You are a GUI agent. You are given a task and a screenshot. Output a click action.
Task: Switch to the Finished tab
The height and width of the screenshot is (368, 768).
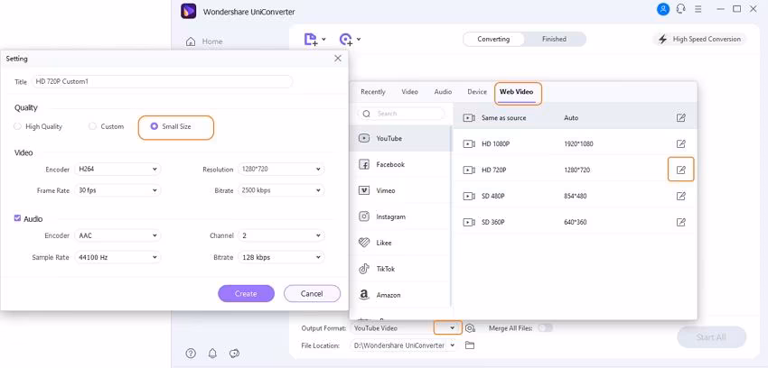554,39
